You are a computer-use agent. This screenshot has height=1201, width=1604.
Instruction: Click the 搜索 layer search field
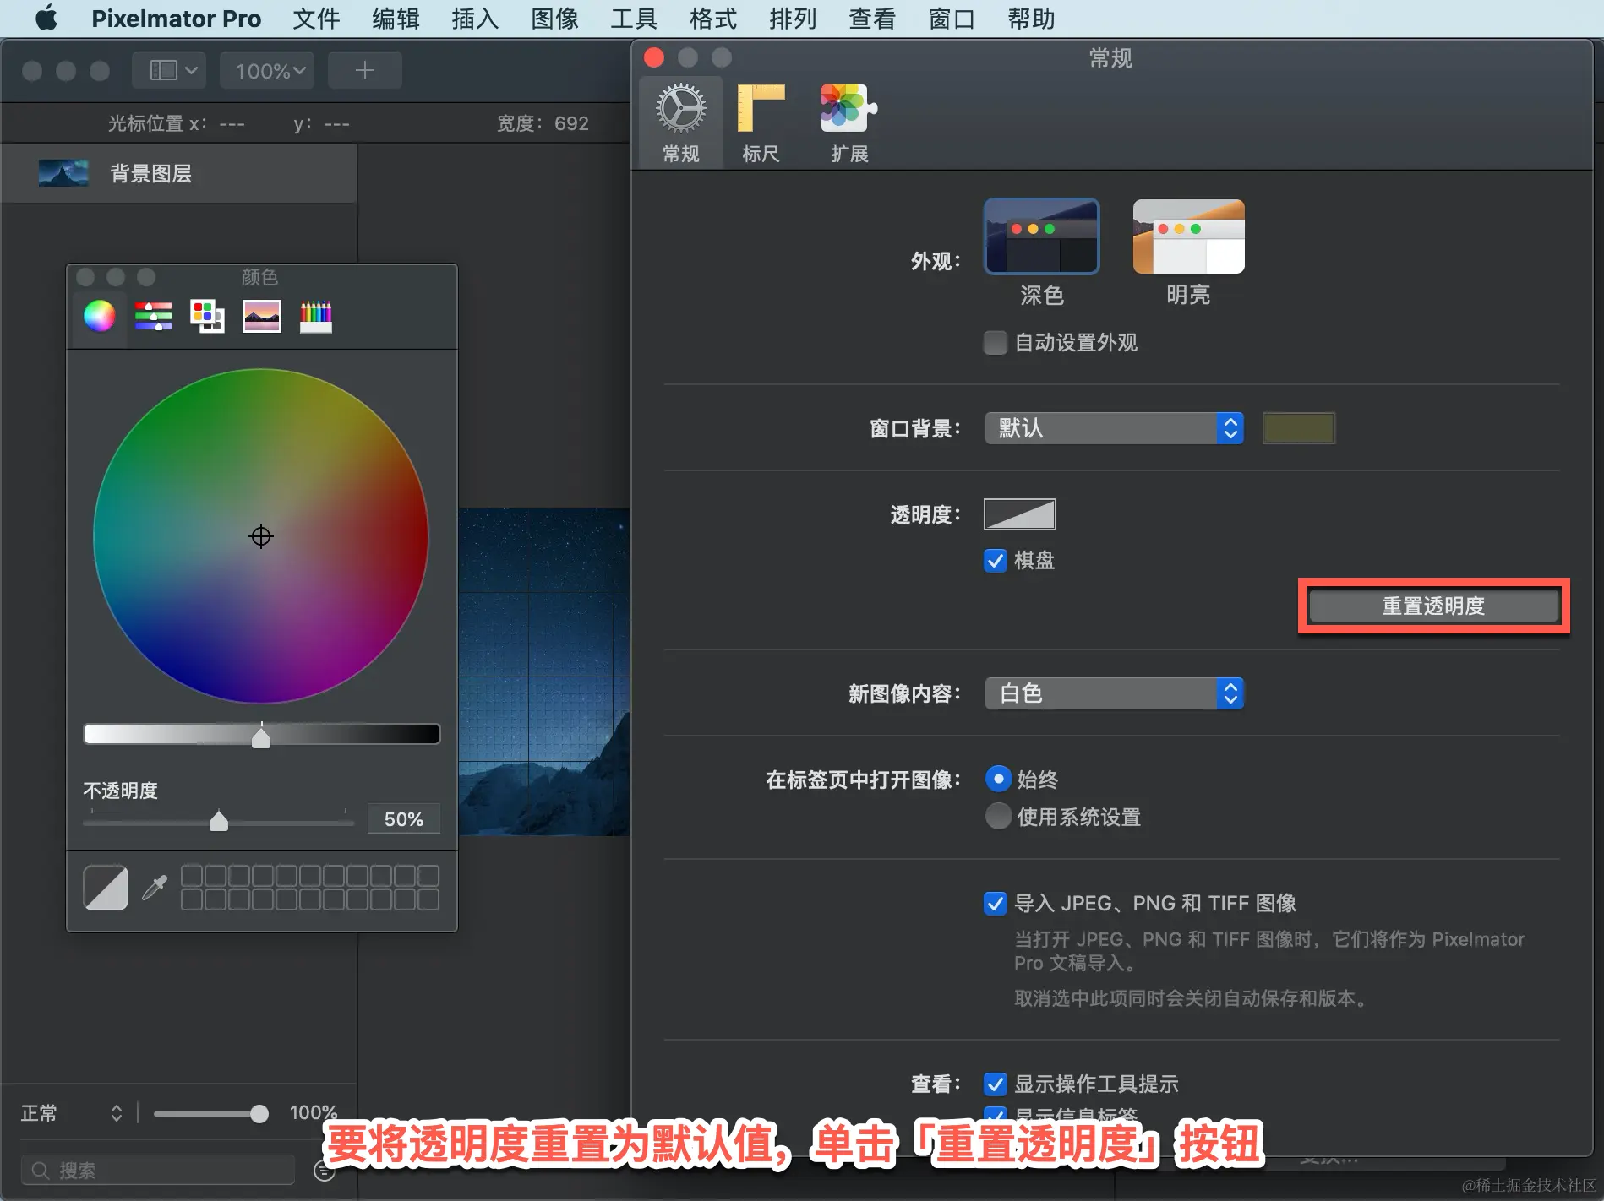pos(158,1171)
